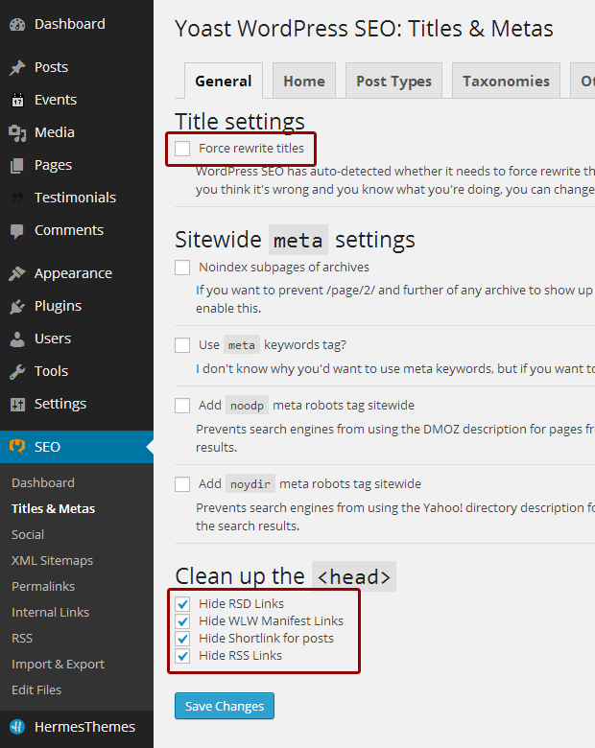Viewport: 595px width, 748px height.
Task: Switch to the General tab
Action: tap(223, 81)
